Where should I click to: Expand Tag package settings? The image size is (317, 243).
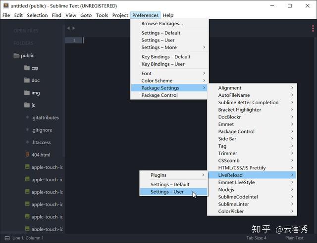pos(252,146)
